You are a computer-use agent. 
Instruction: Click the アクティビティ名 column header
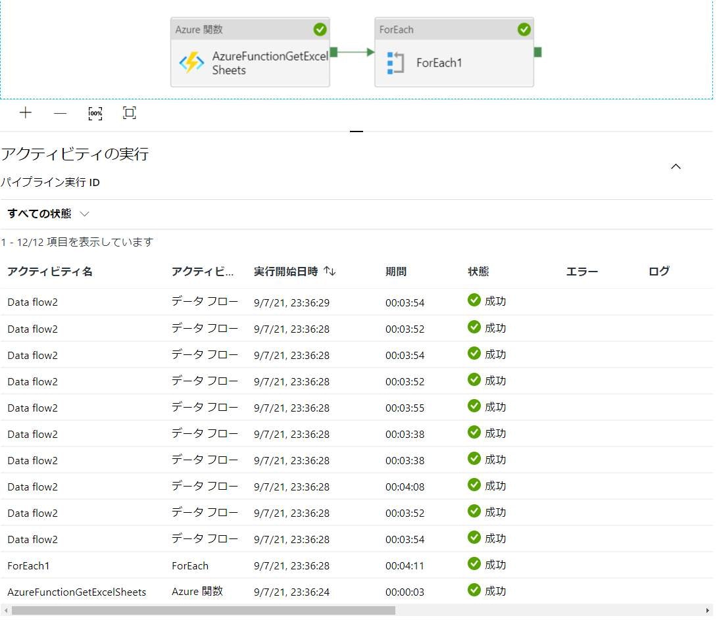(x=50, y=272)
